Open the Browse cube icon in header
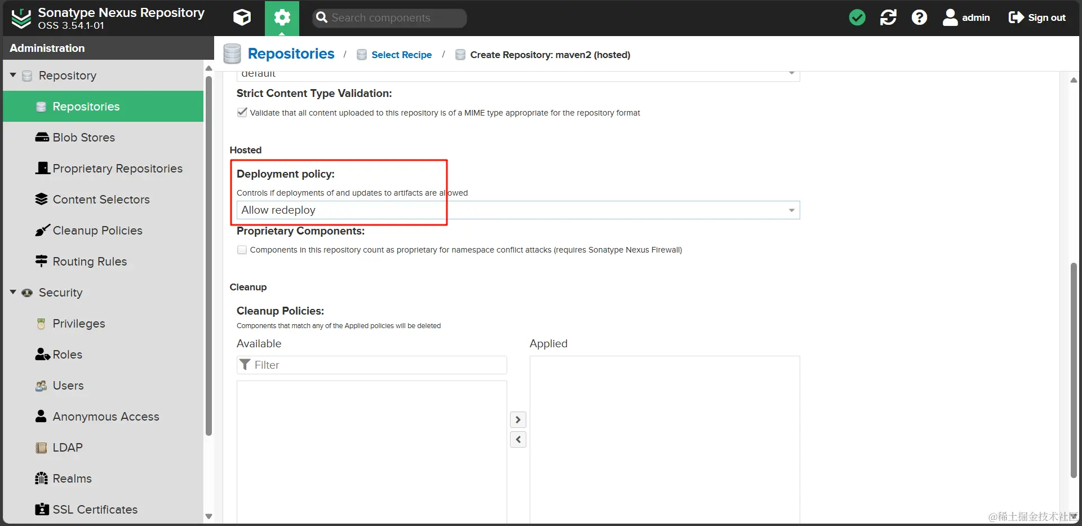Image resolution: width=1082 pixels, height=526 pixels. 242,17
